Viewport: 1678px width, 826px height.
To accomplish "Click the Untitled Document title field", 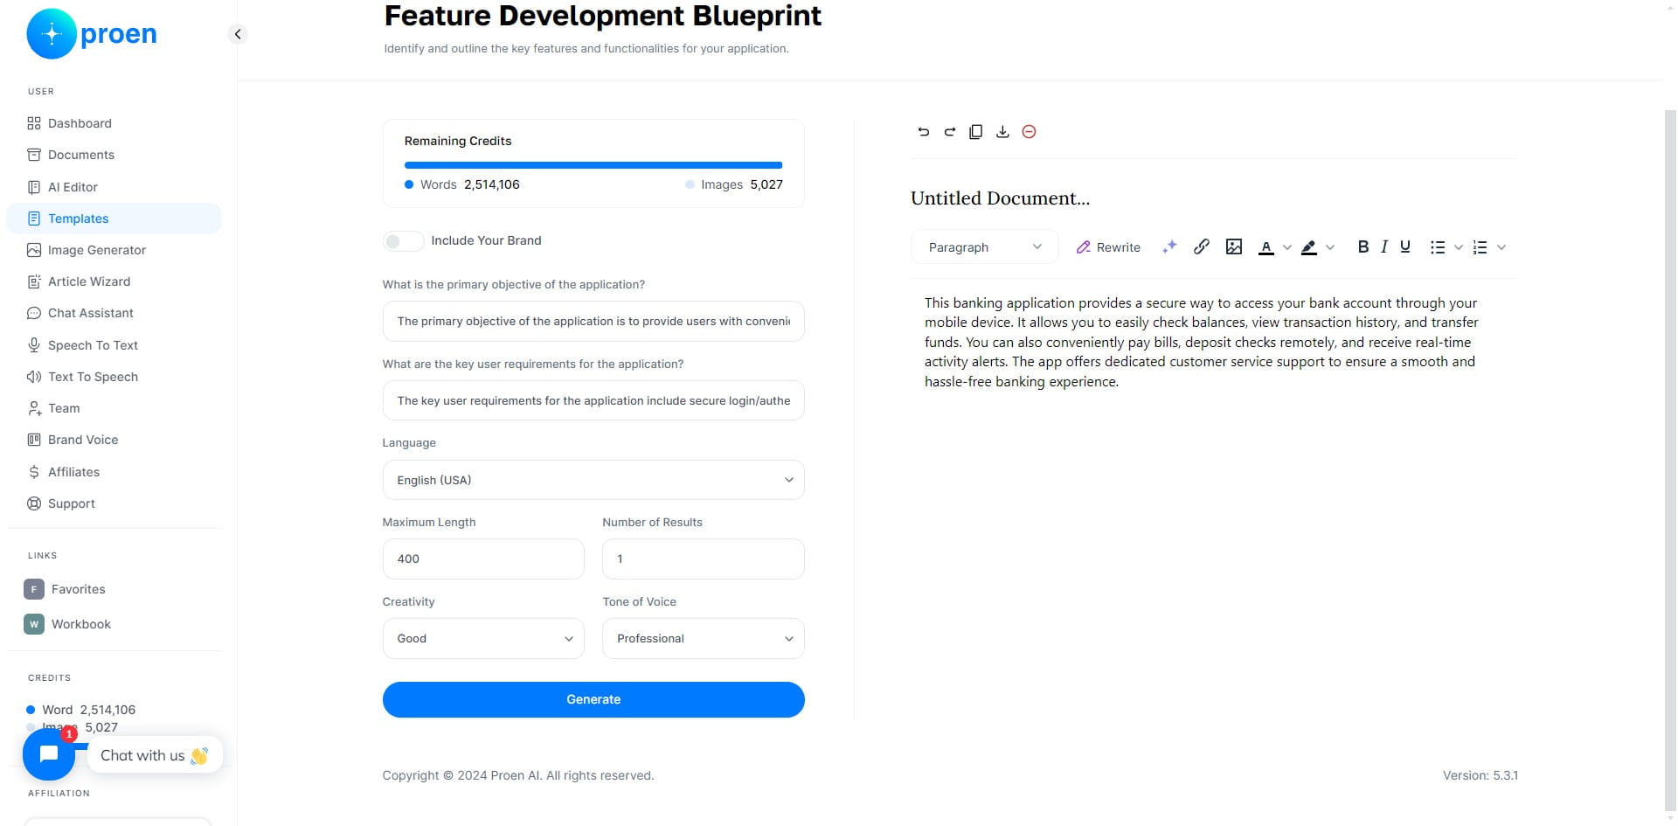I will (x=1000, y=198).
